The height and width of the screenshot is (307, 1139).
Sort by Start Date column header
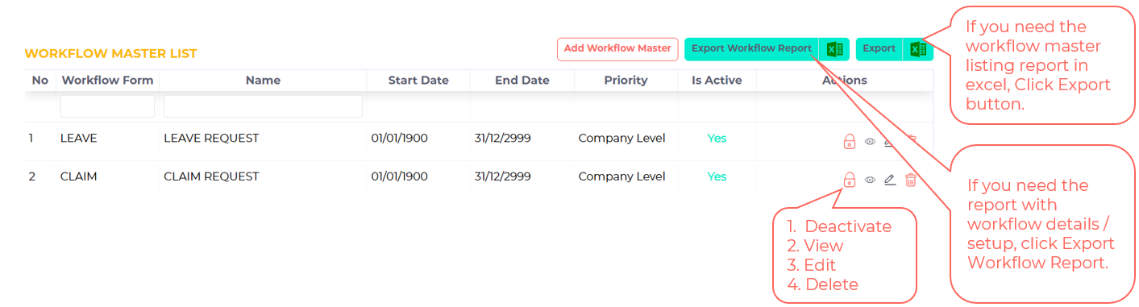click(x=418, y=81)
